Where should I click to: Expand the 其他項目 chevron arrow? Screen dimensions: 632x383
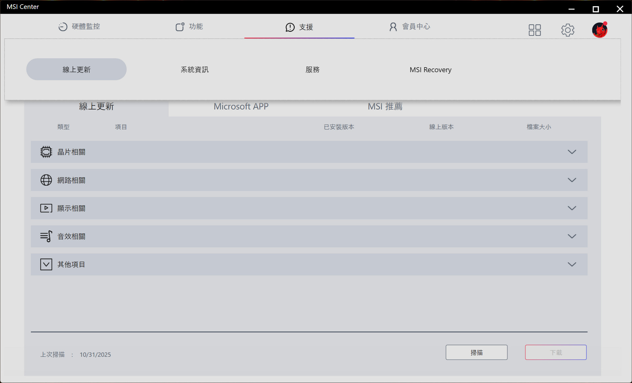click(x=572, y=264)
